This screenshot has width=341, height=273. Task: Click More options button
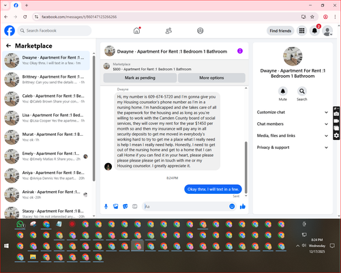(211, 78)
